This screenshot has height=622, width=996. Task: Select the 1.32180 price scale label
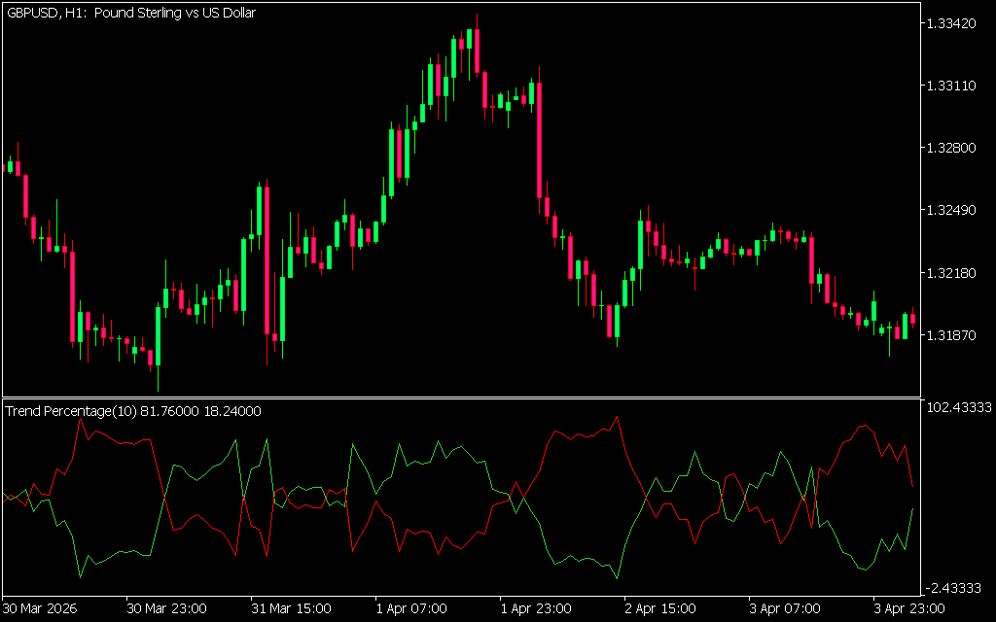[x=954, y=272]
